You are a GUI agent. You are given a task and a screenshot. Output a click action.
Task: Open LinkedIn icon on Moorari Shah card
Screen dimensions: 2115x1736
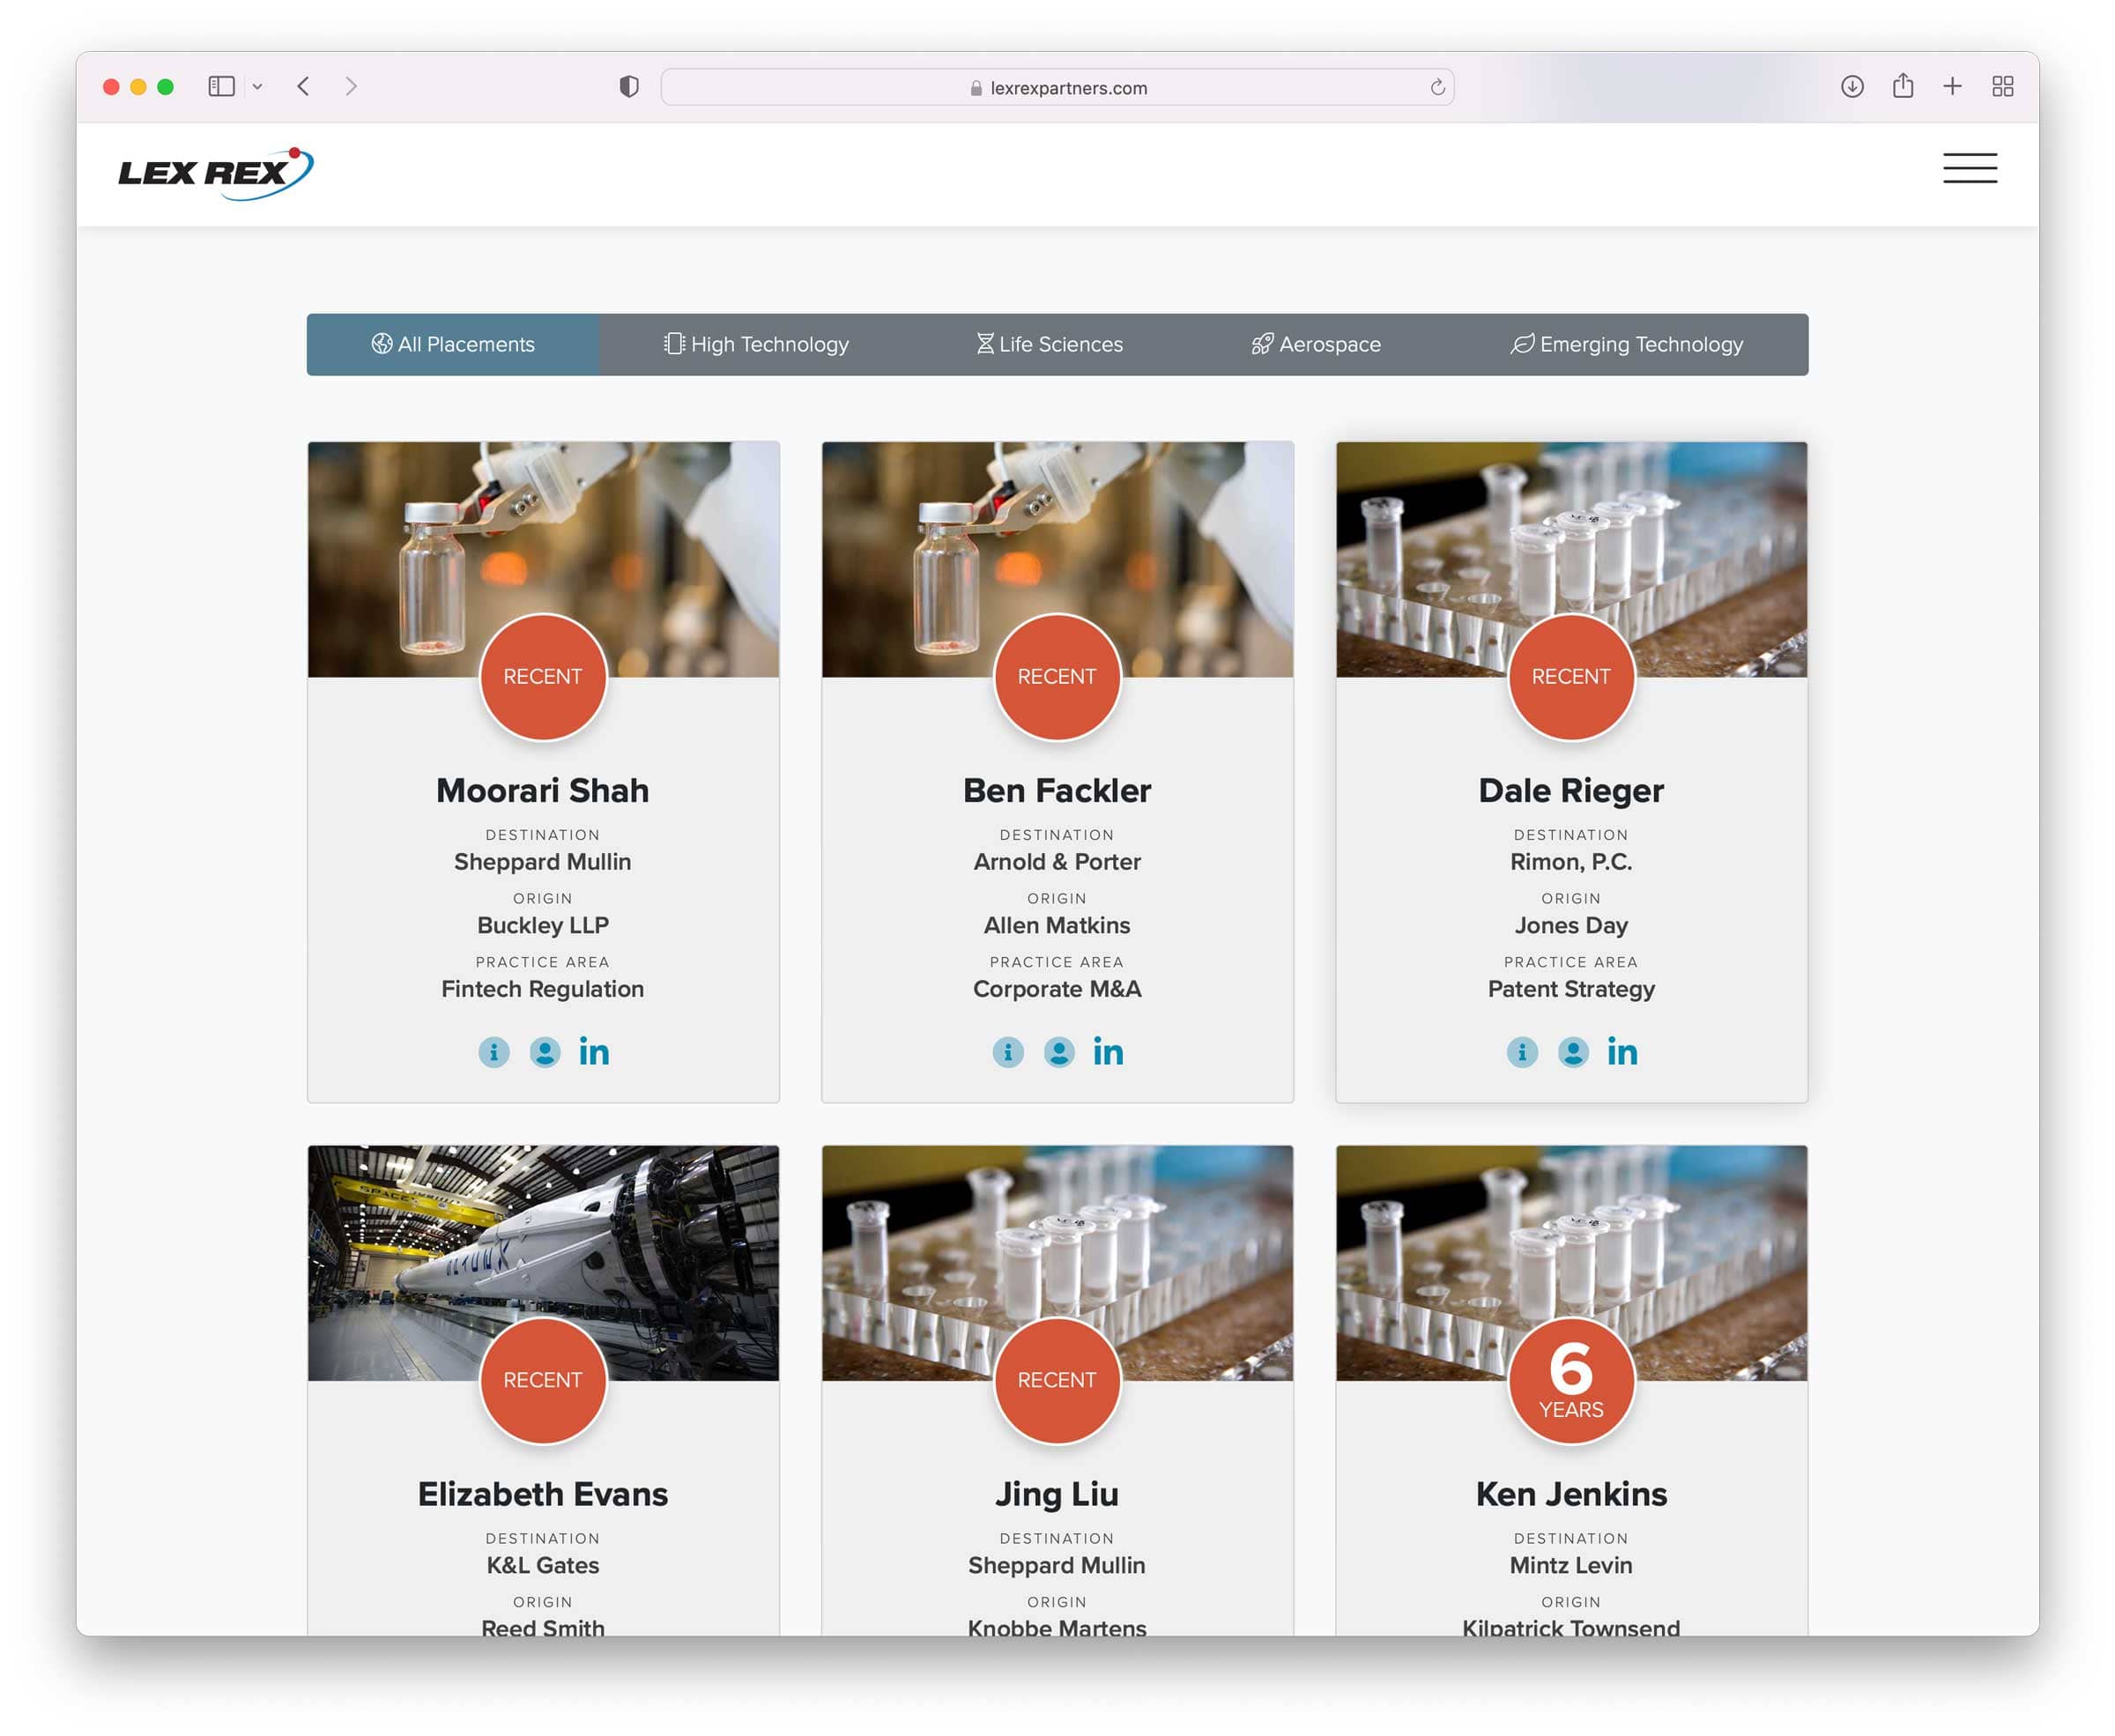click(x=594, y=1051)
